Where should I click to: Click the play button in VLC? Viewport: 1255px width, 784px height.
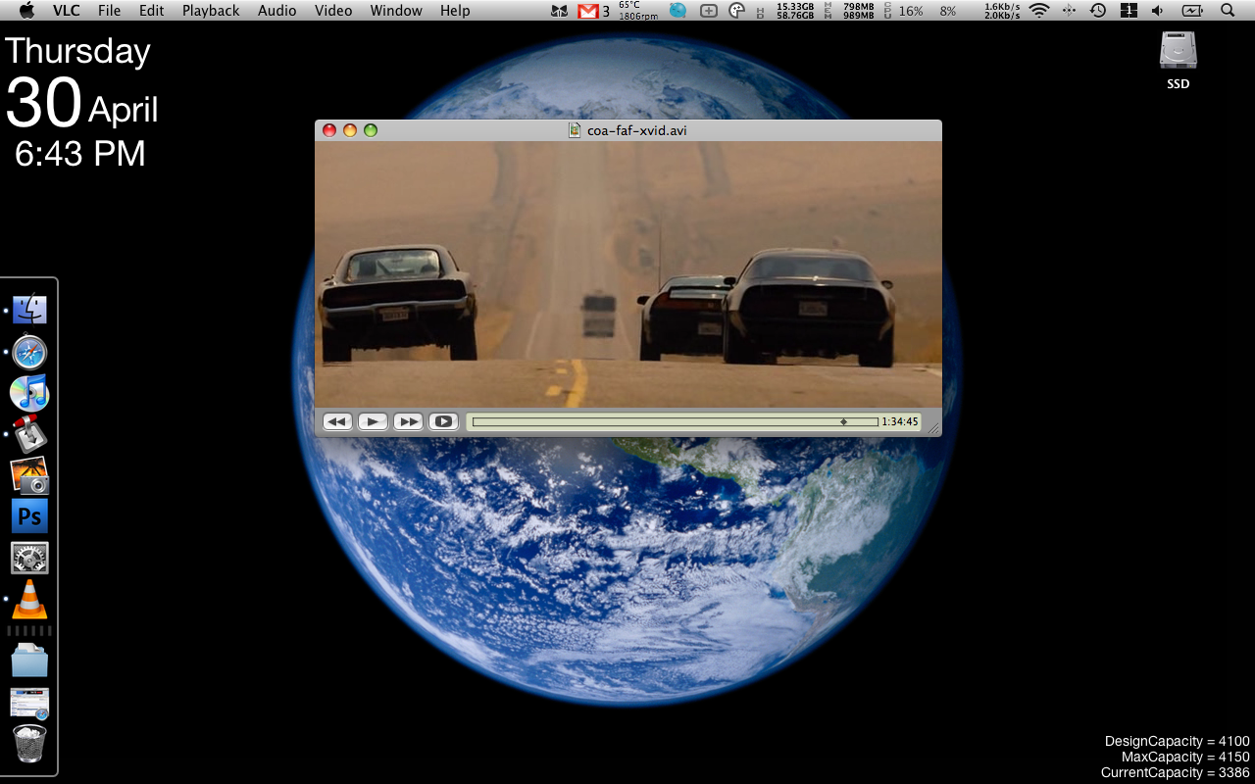(x=373, y=421)
